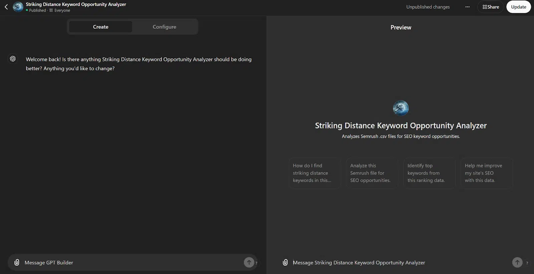
Task: Choose "Analyze this Semrush file" starter prompt
Action: click(x=372, y=173)
